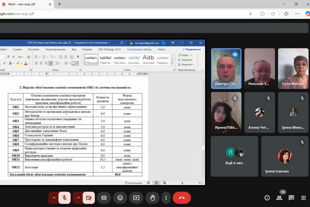Expand audio settings arrow beside microphone

54,198
